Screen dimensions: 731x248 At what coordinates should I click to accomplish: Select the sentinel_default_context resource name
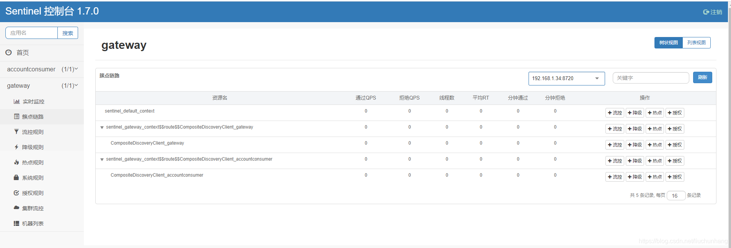130,111
